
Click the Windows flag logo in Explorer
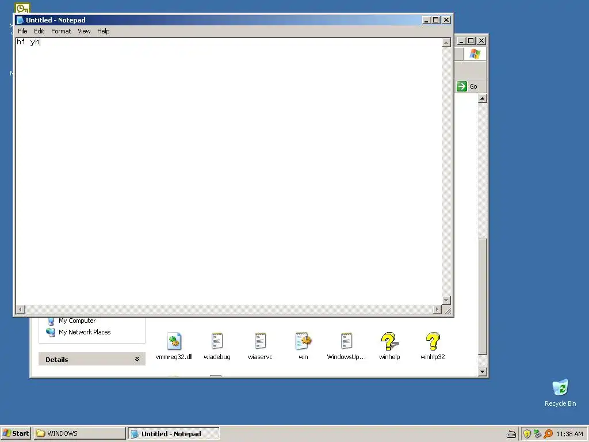475,54
